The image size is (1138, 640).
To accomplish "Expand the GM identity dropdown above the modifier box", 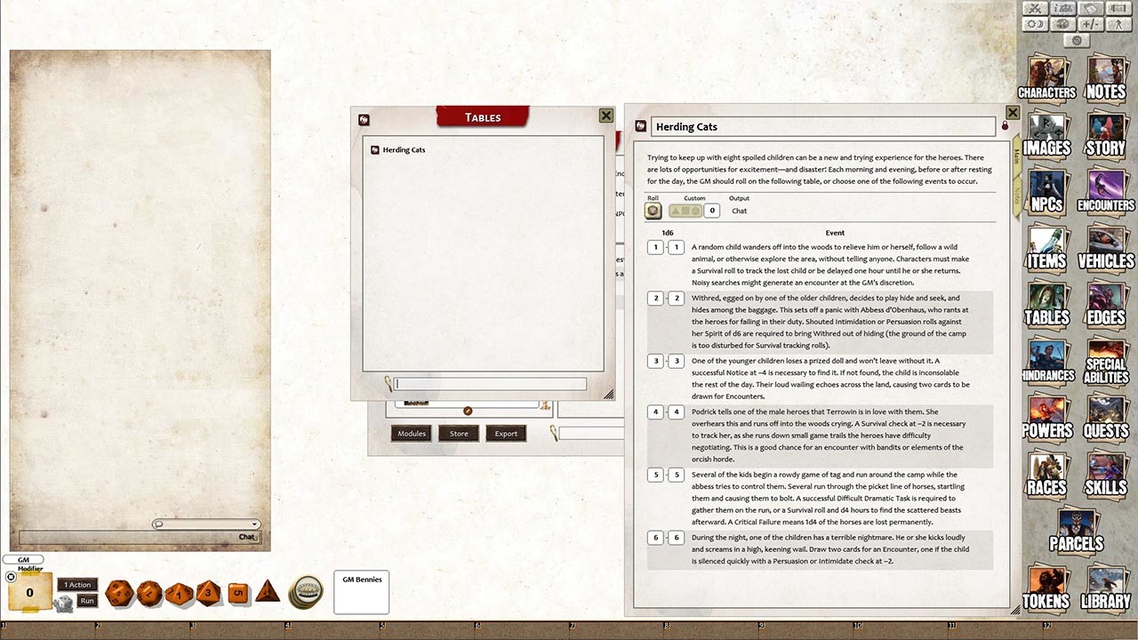I will click(23, 558).
